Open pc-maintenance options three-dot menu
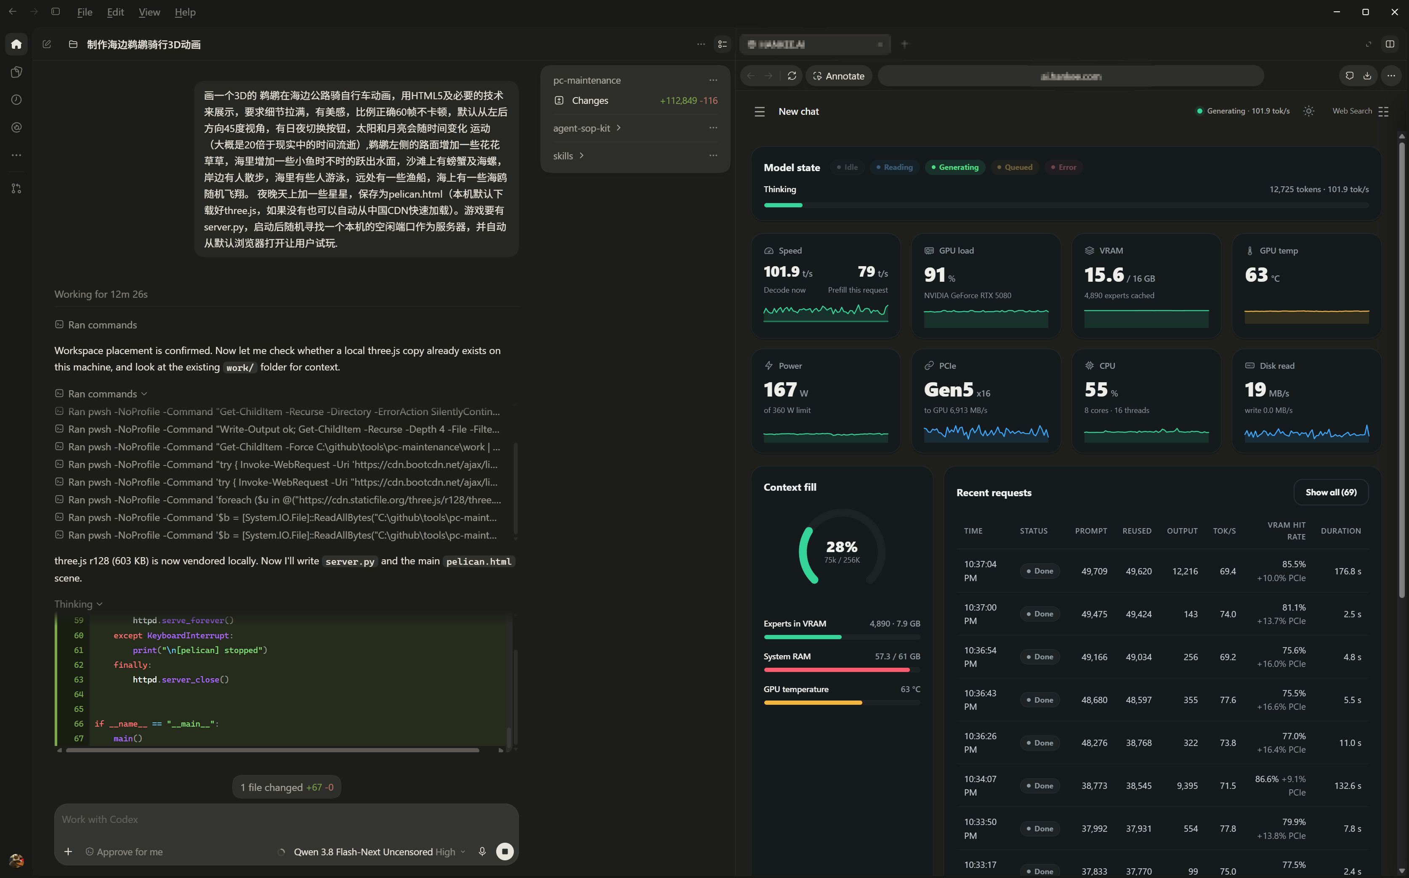 tap(713, 80)
